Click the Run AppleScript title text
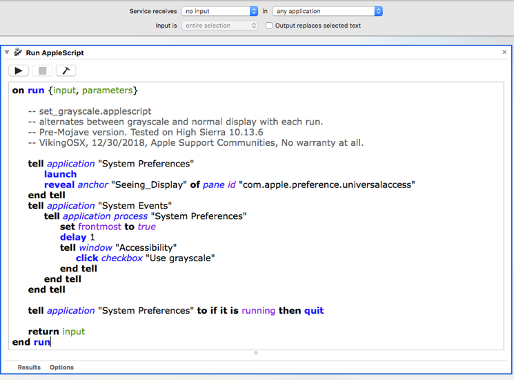This screenshot has width=514, height=380. (55, 53)
